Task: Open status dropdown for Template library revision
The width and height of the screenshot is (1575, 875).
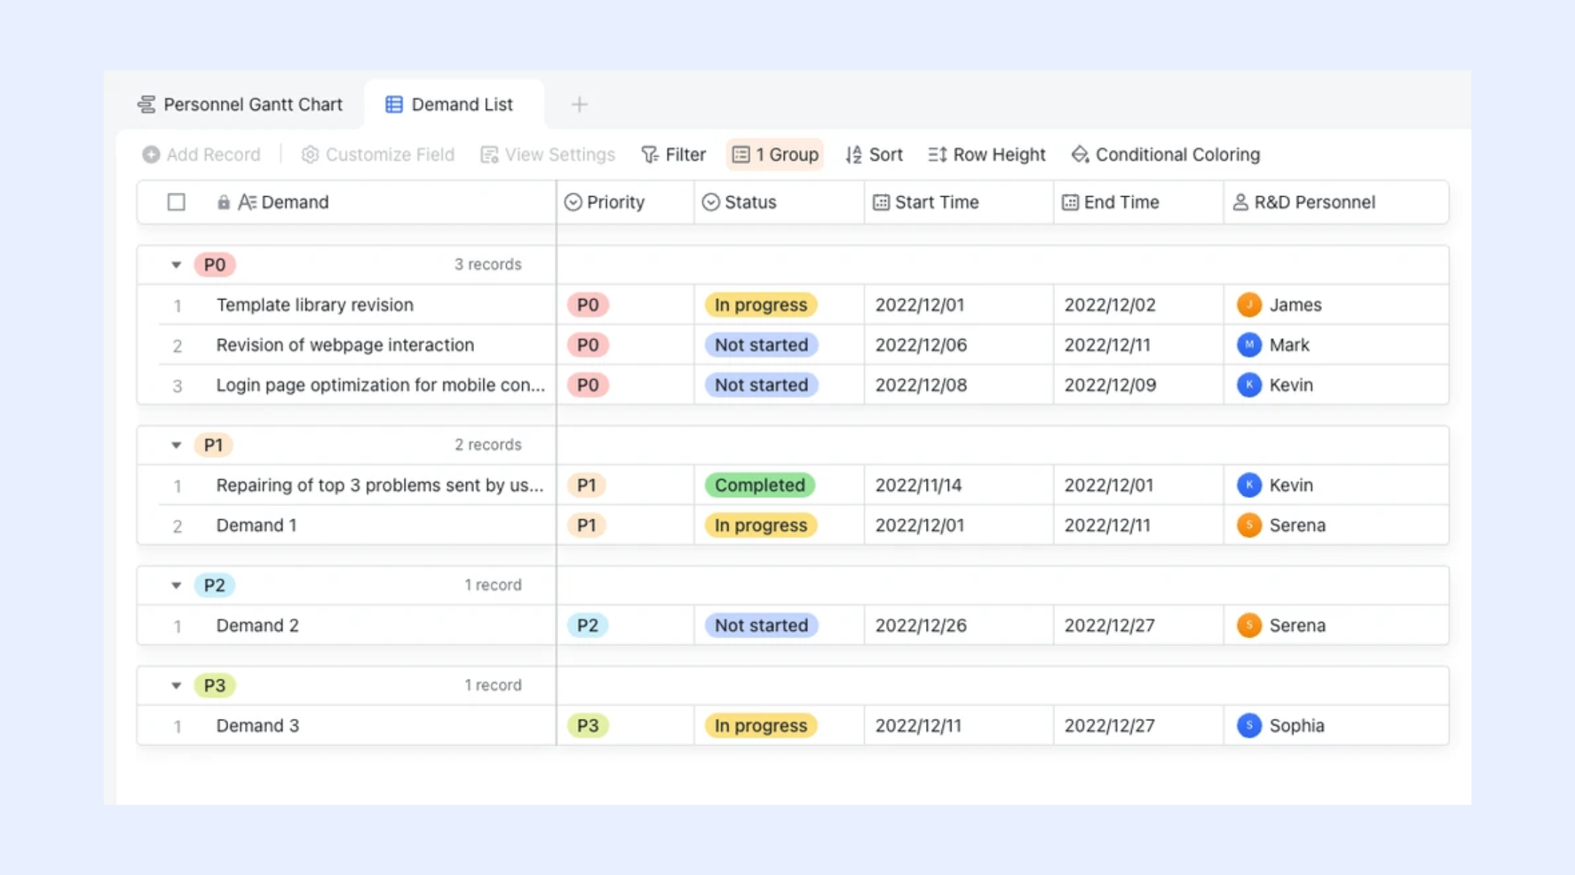Action: 761,305
